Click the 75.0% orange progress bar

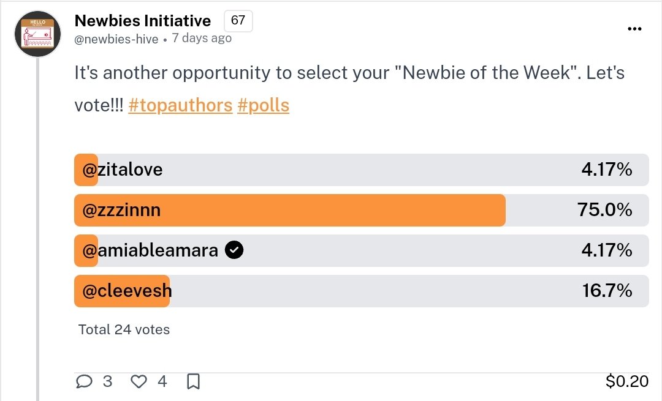pos(289,210)
